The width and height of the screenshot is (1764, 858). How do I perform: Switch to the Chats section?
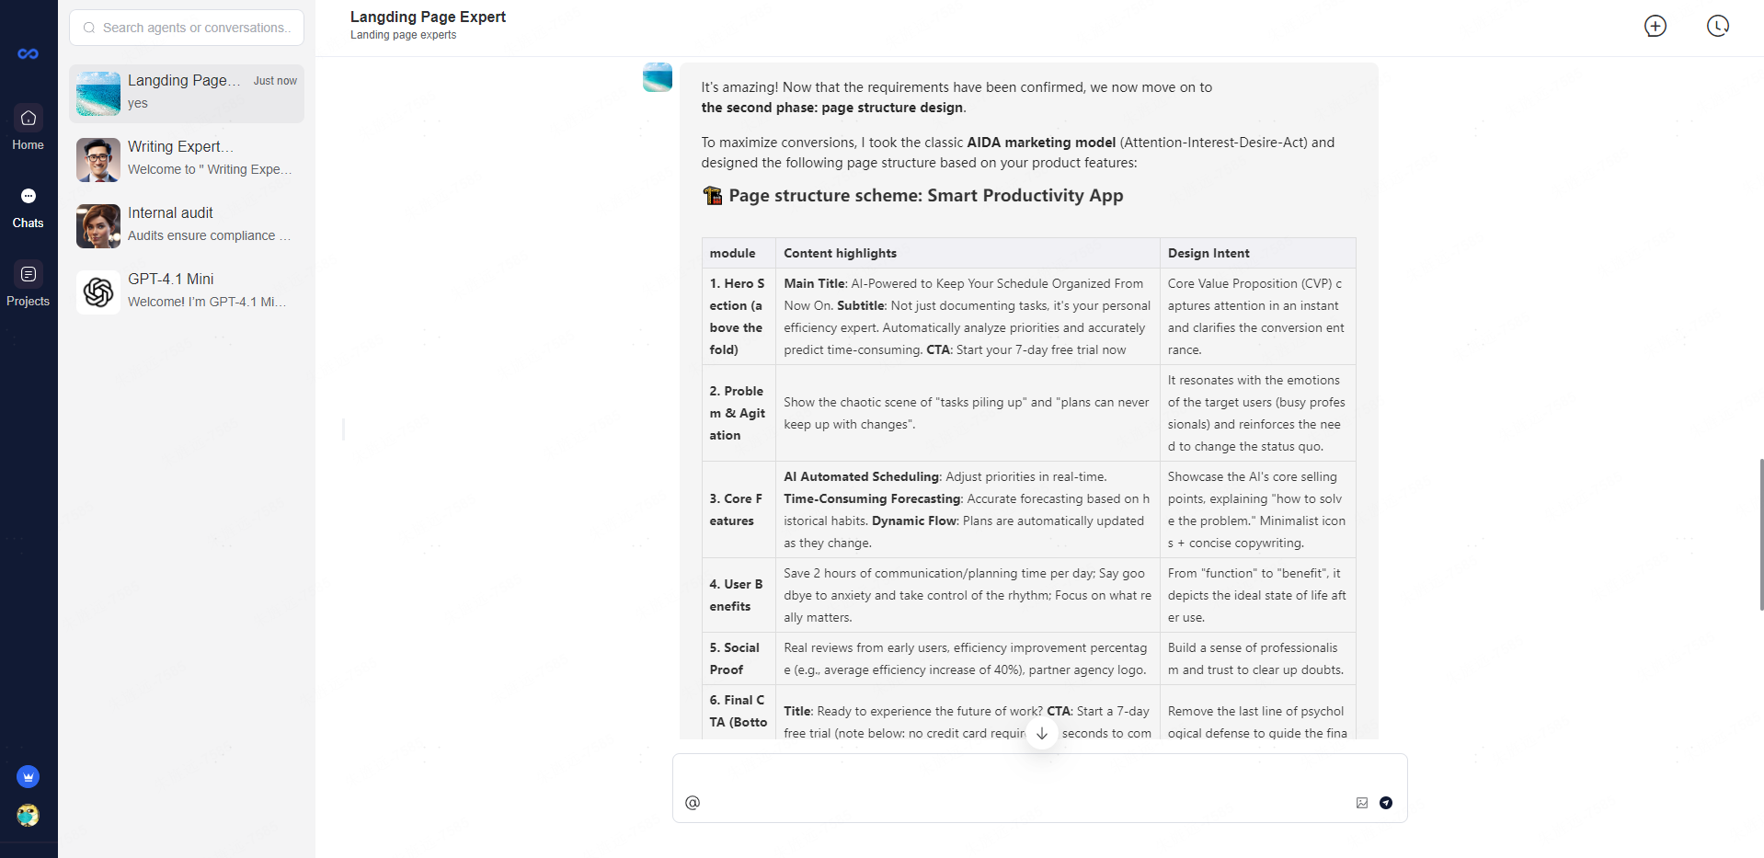pos(29,206)
